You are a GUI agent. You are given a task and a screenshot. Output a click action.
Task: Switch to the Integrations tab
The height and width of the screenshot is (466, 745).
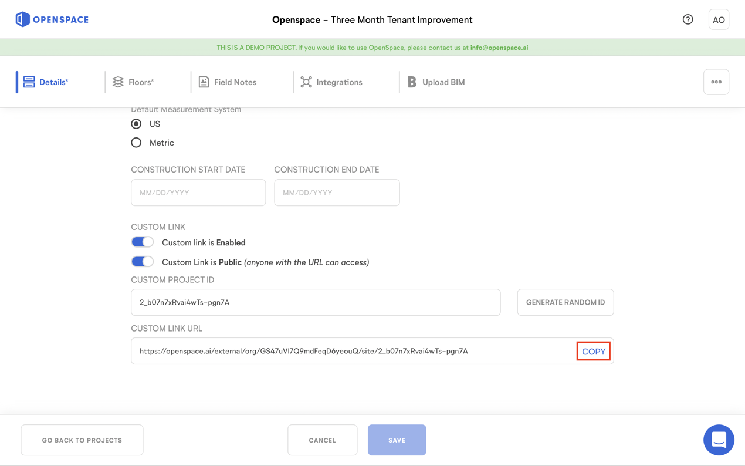331,82
